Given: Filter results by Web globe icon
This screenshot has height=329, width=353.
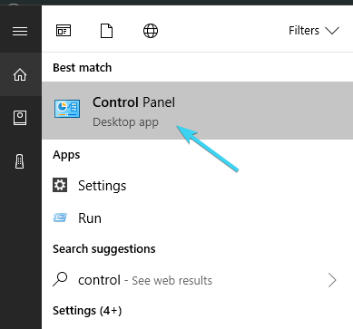Looking at the screenshot, I should pyautogui.click(x=151, y=31).
